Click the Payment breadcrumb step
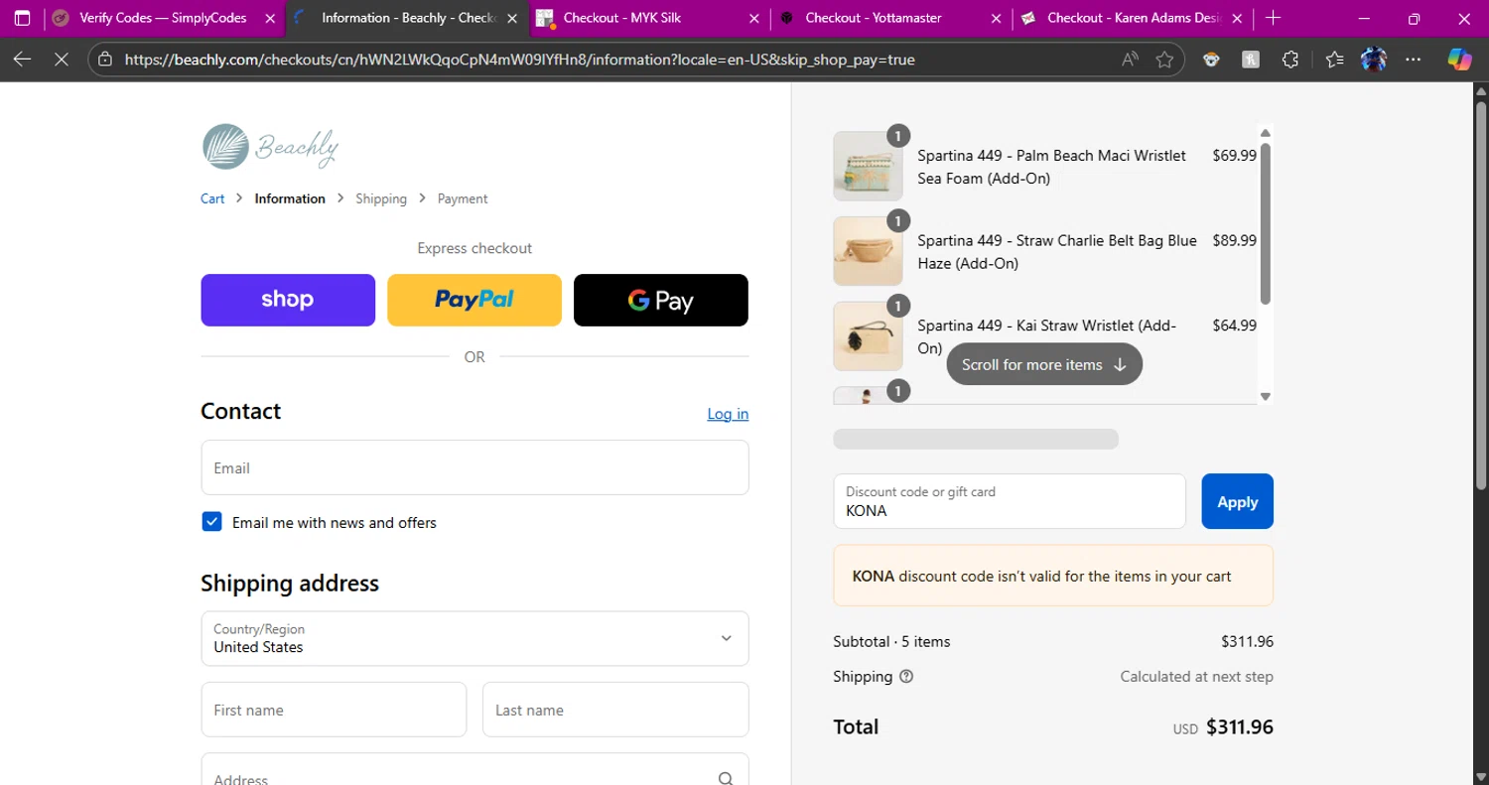1489x785 pixels. (x=463, y=198)
